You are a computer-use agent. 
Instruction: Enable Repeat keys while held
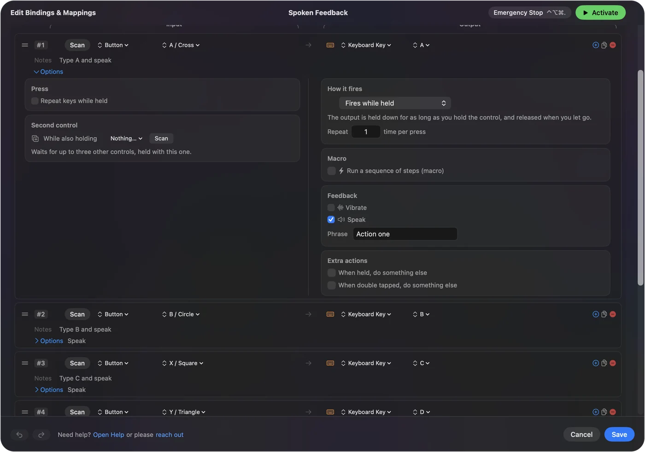pos(35,101)
